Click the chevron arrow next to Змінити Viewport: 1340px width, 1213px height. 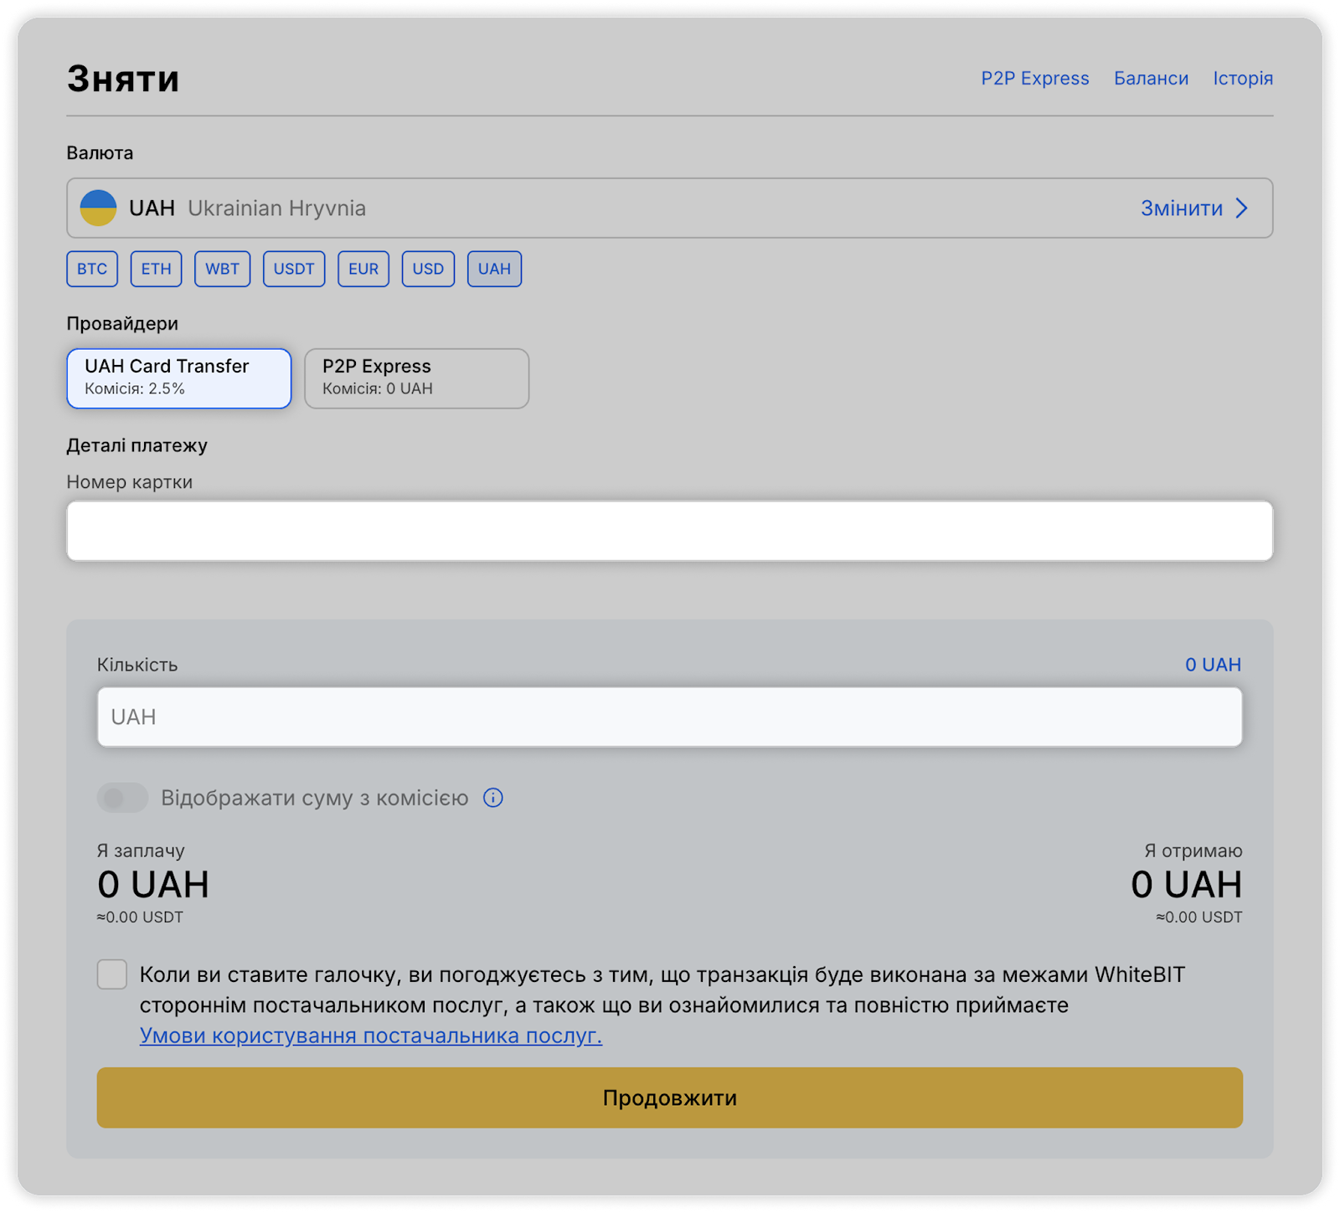pyautogui.click(x=1242, y=208)
